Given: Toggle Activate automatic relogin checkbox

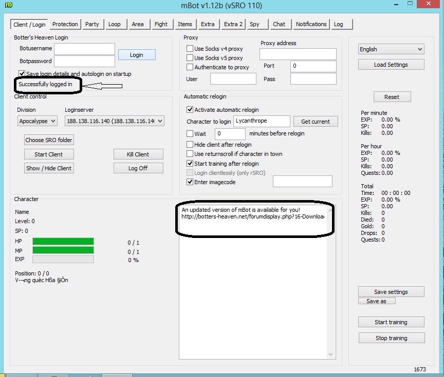Looking at the screenshot, I should 190,110.
